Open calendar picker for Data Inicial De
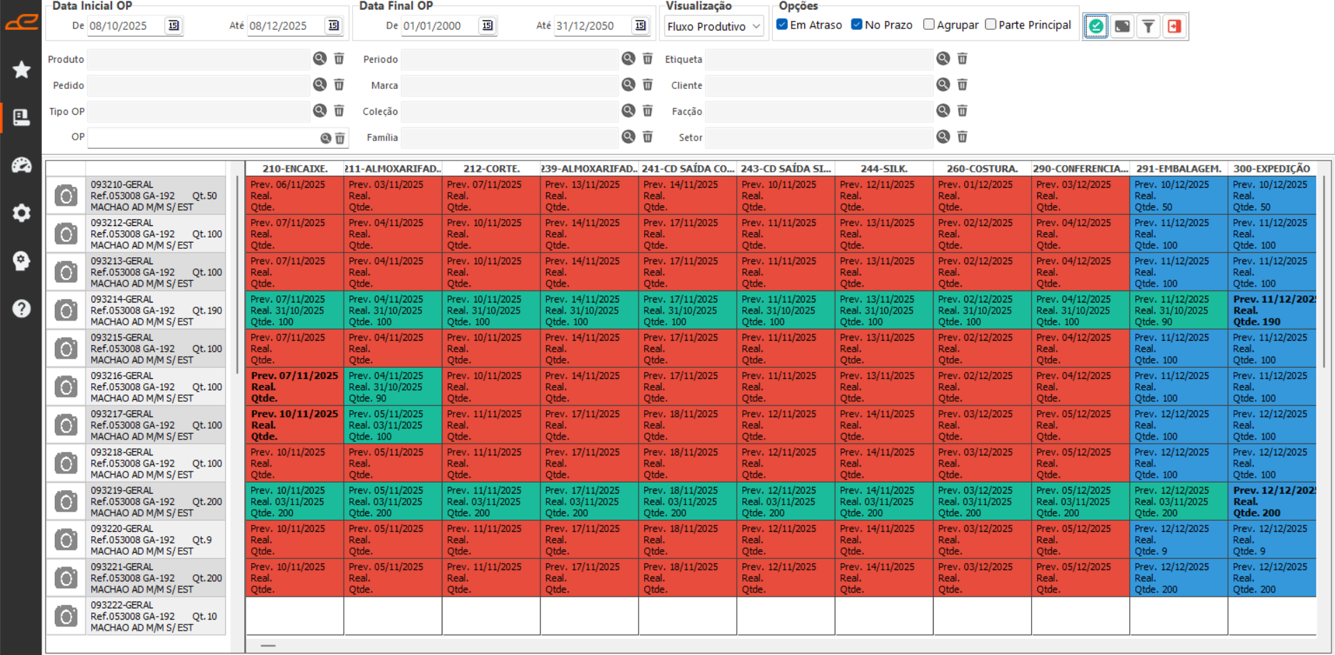This screenshot has height=655, width=1335. tap(173, 26)
